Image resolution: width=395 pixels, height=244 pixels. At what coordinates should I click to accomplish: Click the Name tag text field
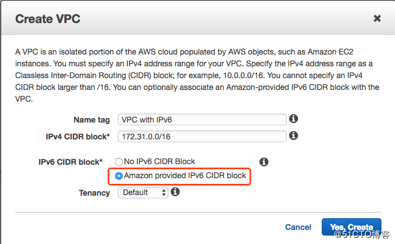coord(202,119)
